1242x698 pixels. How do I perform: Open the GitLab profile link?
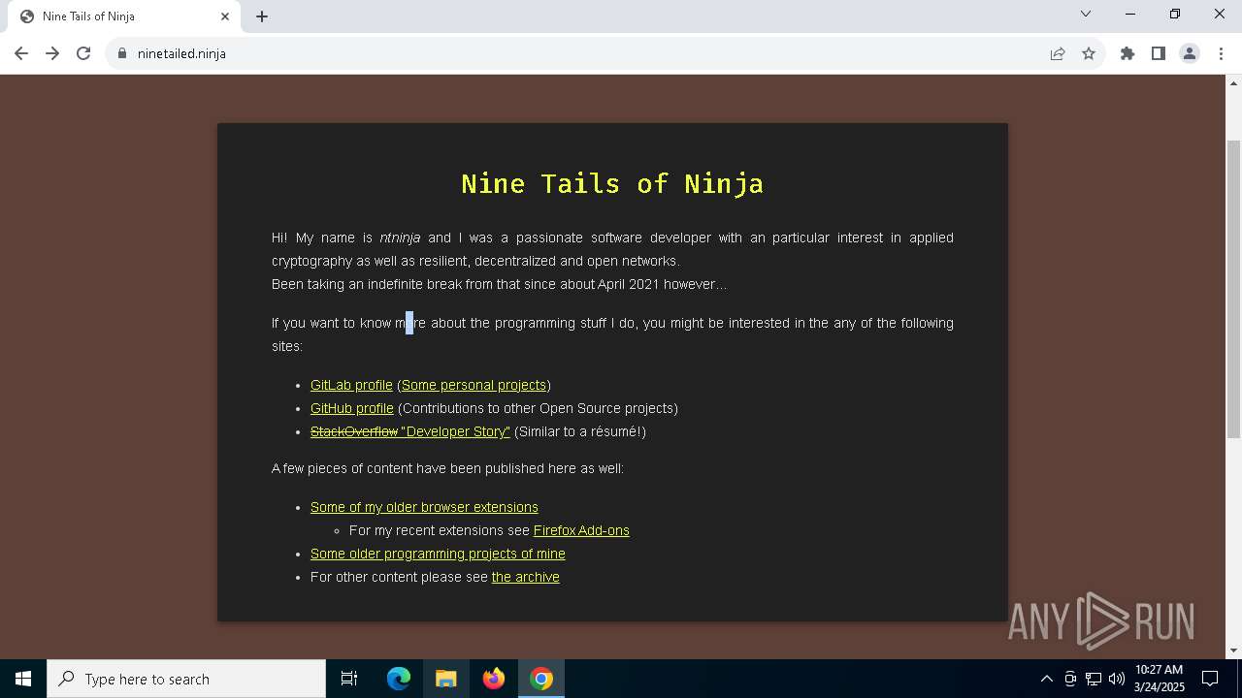351,385
